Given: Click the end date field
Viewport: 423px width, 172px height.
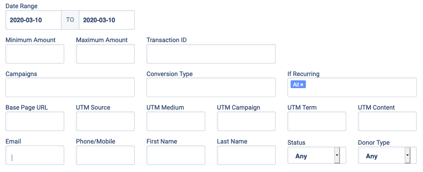Looking at the screenshot, I should (x=107, y=20).
